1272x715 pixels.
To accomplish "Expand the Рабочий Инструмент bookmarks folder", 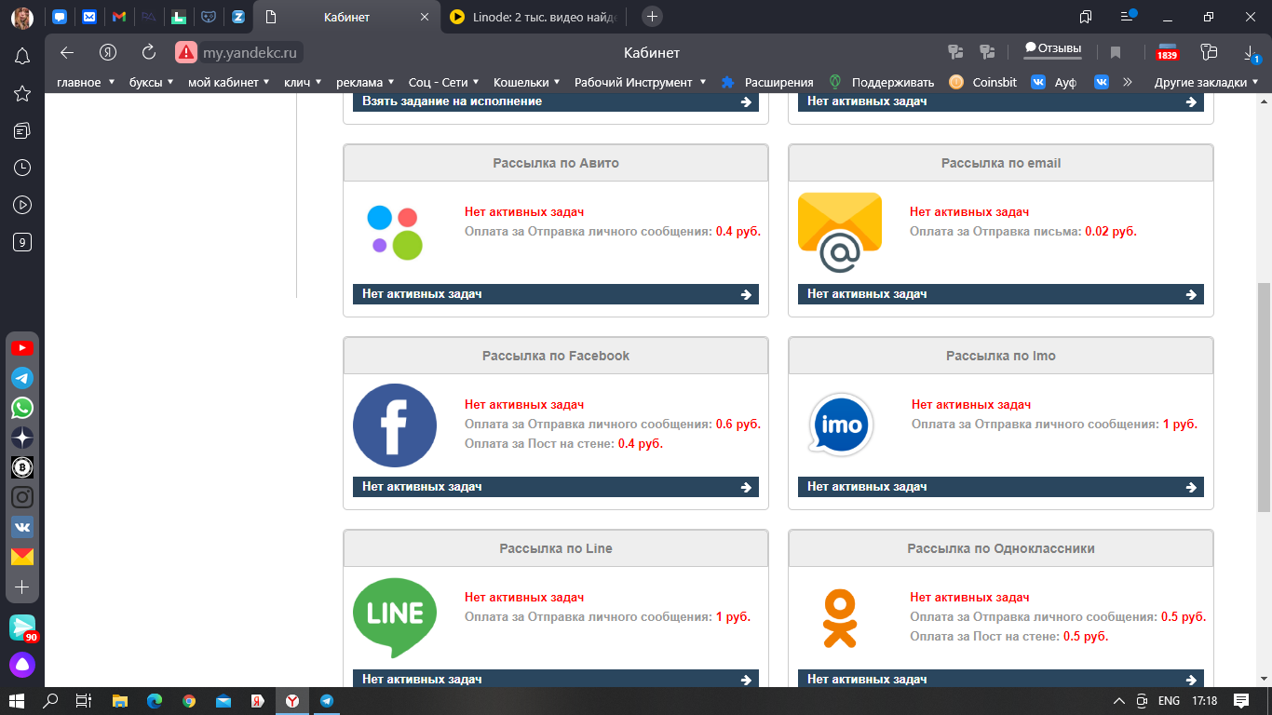I will click(x=640, y=82).
